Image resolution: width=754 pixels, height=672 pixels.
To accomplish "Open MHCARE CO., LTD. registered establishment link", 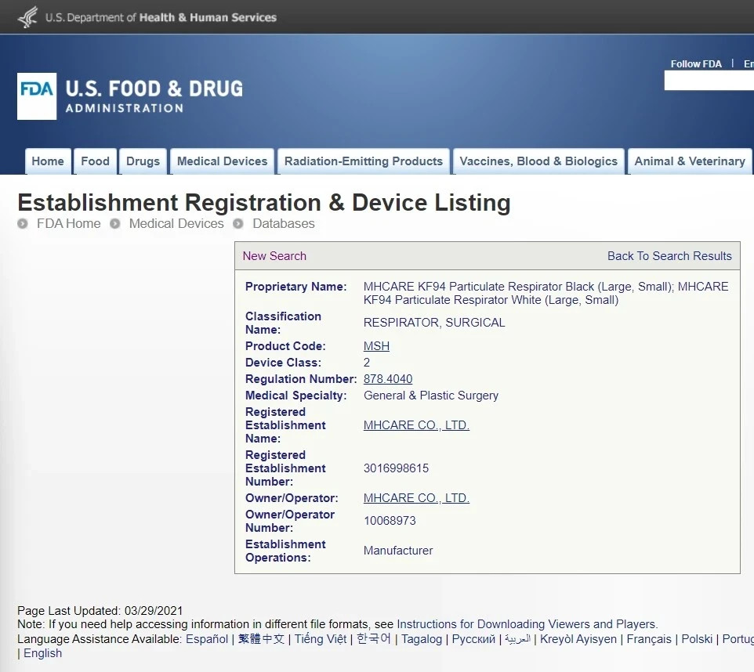I will tap(416, 425).
